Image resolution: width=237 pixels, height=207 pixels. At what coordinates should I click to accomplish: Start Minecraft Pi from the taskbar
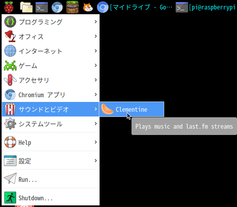click(72, 7)
